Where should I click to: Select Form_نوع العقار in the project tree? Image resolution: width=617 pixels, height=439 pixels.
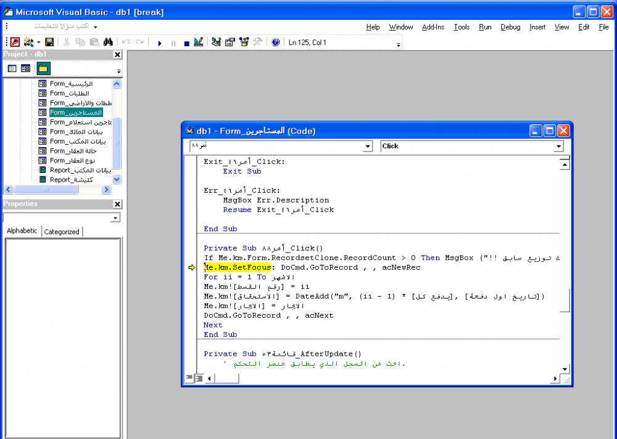pyautogui.click(x=72, y=161)
